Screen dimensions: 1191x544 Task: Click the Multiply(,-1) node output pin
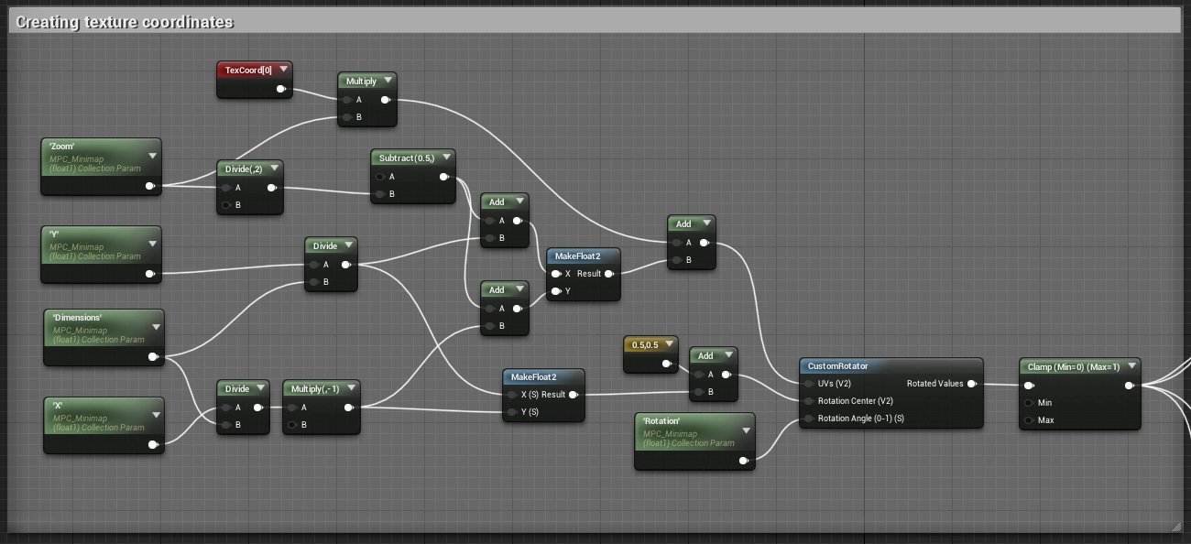pyautogui.click(x=349, y=408)
